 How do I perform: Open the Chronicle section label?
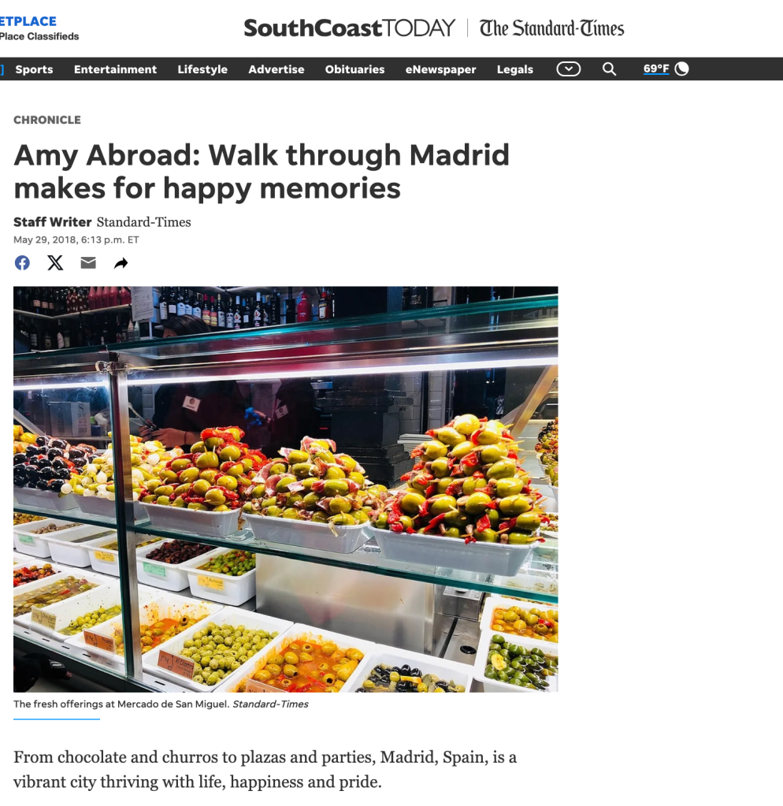tap(47, 120)
